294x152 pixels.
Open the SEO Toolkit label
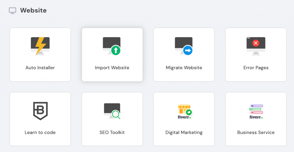[112, 132]
